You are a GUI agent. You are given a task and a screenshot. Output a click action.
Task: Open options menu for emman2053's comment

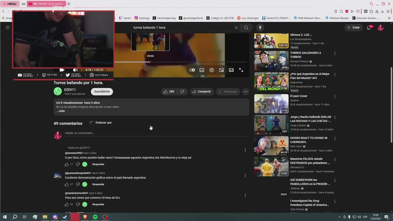[245, 150]
